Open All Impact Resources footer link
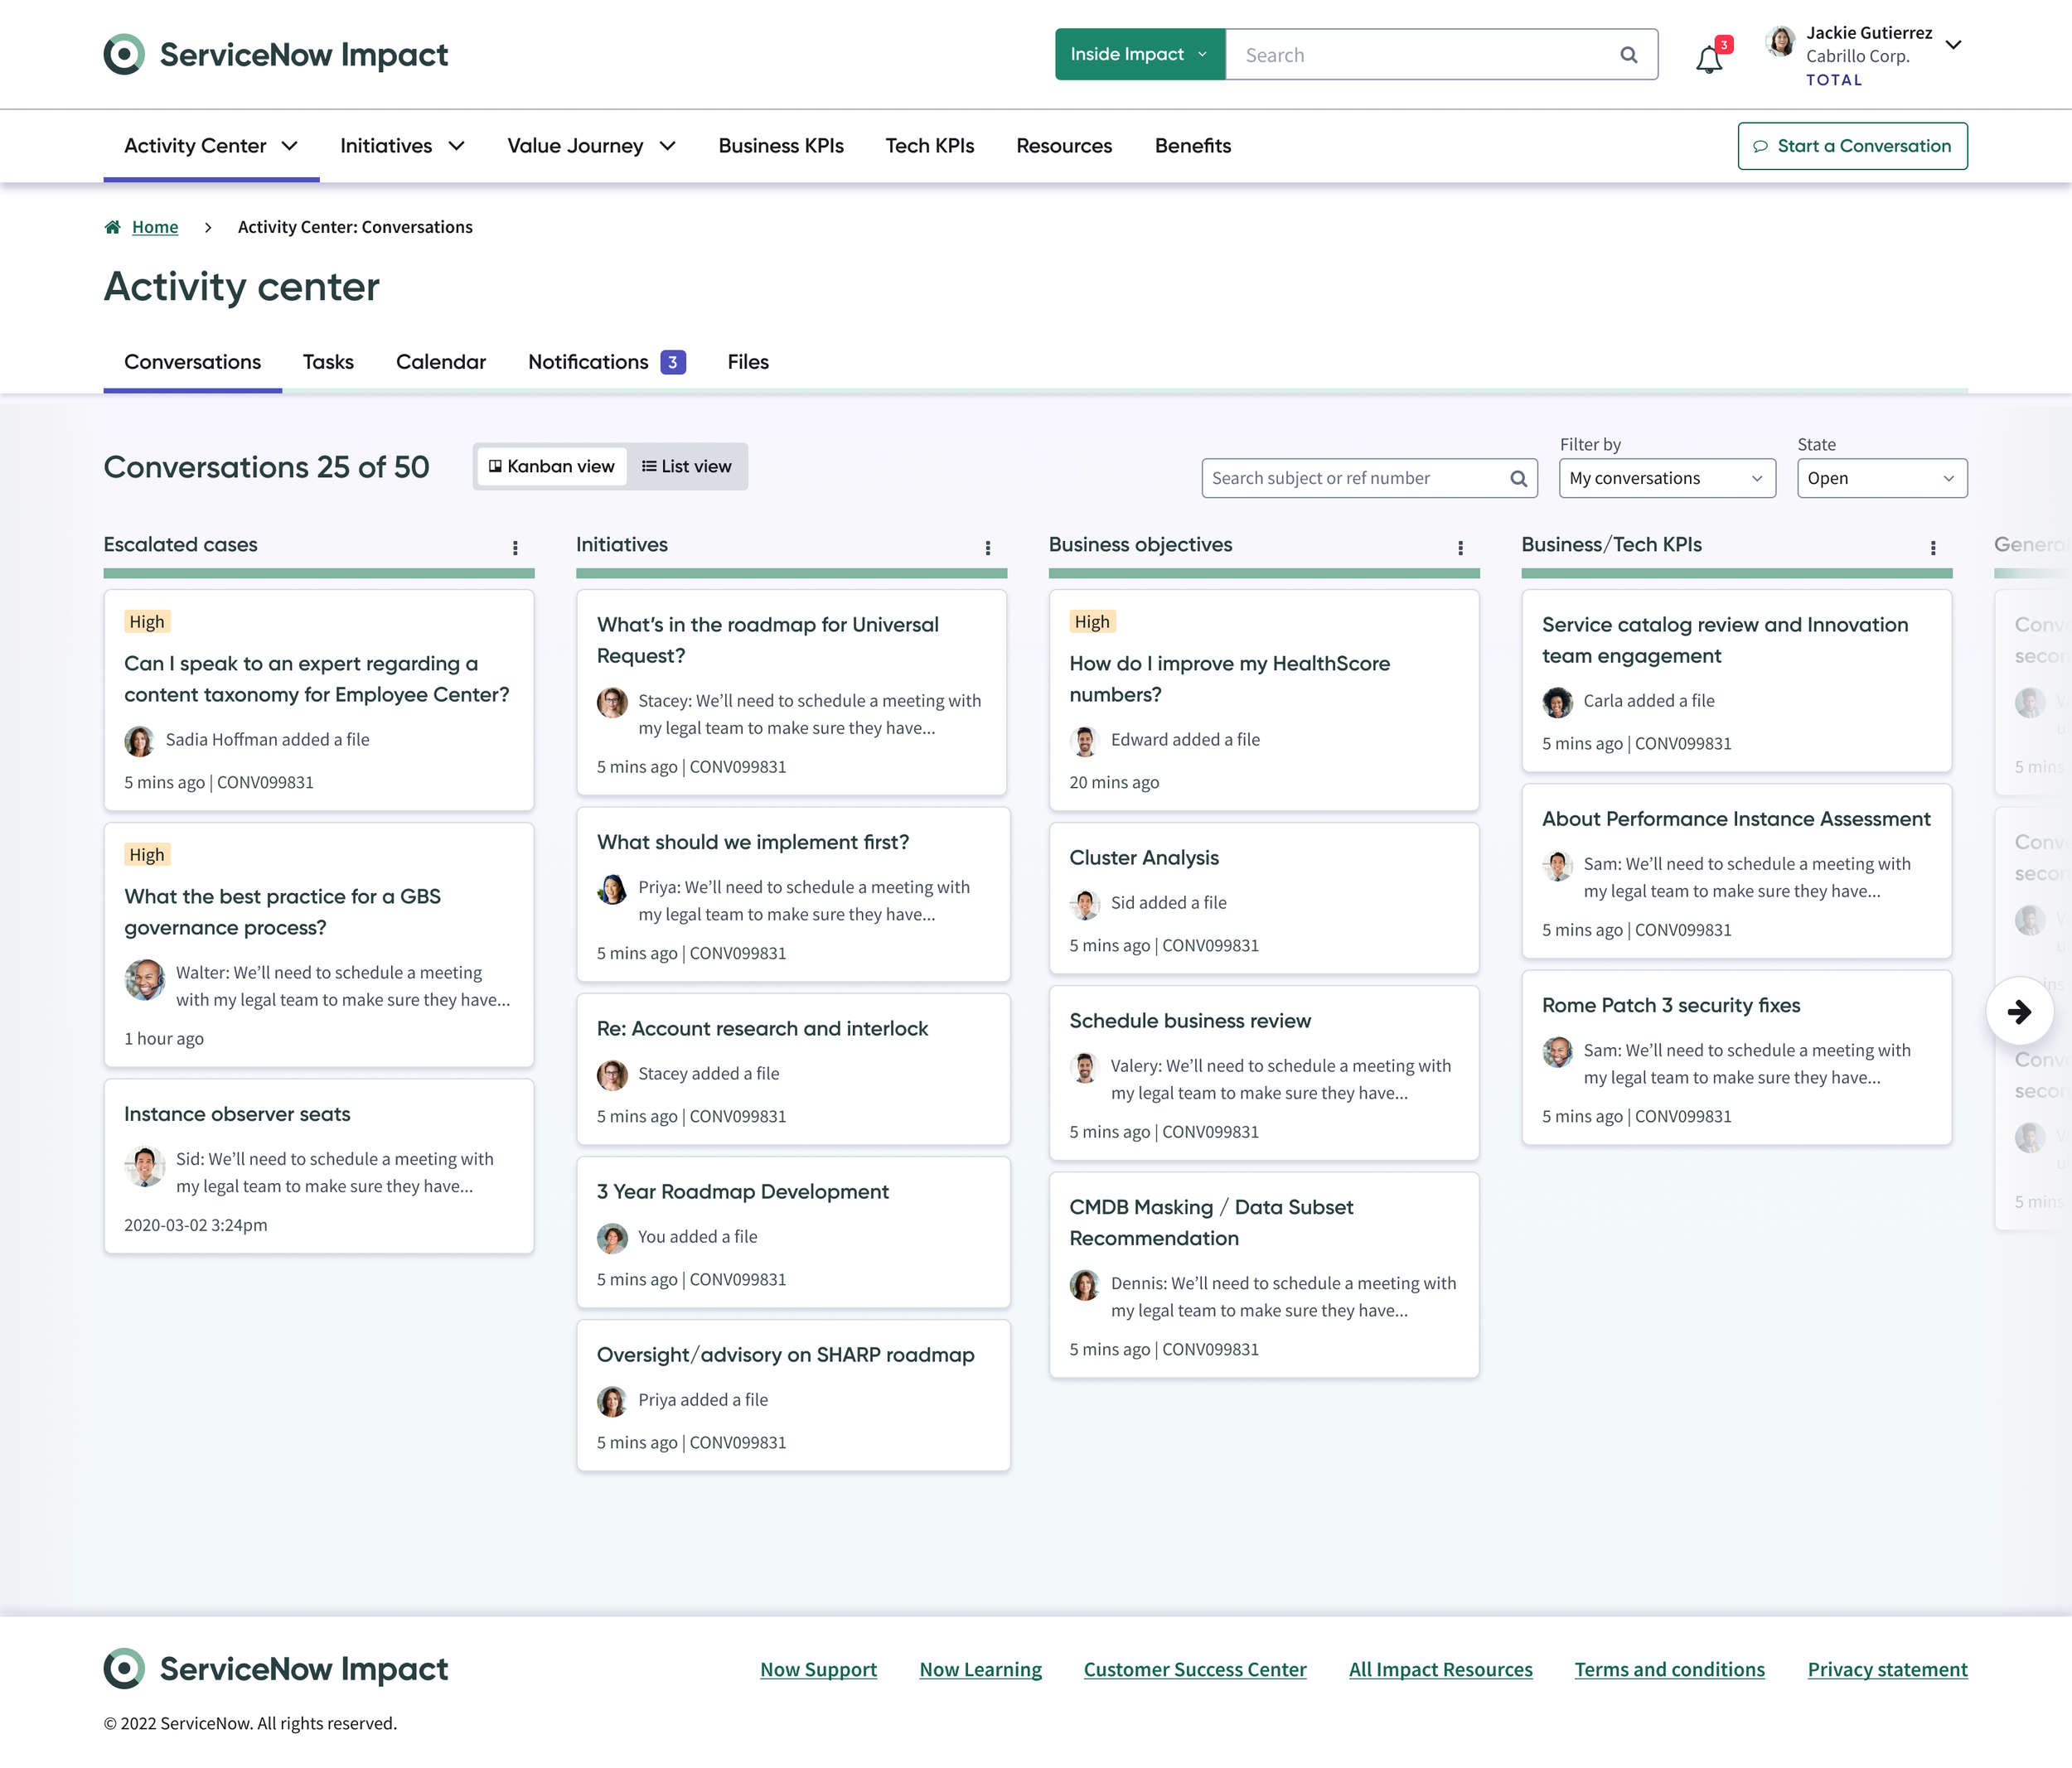This screenshot has height=1768, width=2072. pyautogui.click(x=1440, y=1670)
